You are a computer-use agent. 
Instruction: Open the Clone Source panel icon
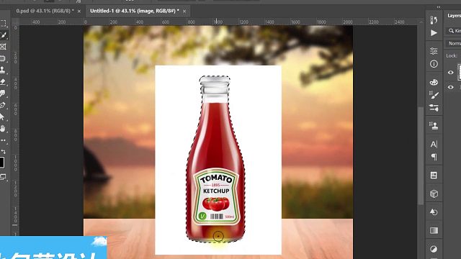tap(434, 126)
